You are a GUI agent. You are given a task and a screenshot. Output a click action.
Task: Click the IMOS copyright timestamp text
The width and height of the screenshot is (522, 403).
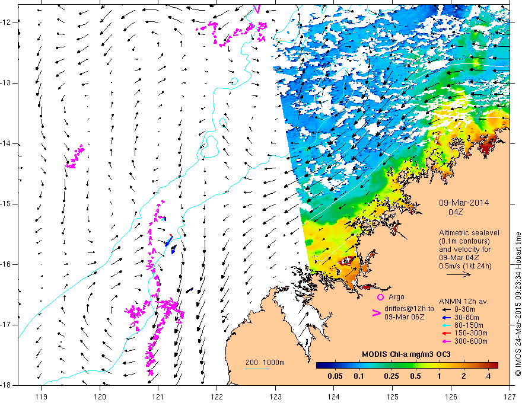[518, 305]
